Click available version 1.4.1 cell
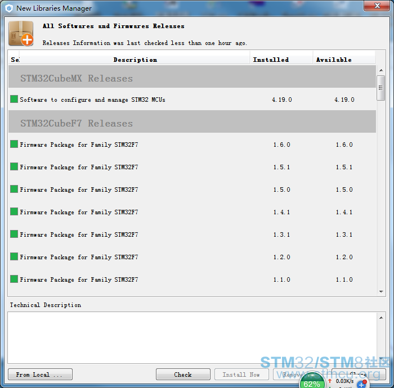 coord(344,212)
